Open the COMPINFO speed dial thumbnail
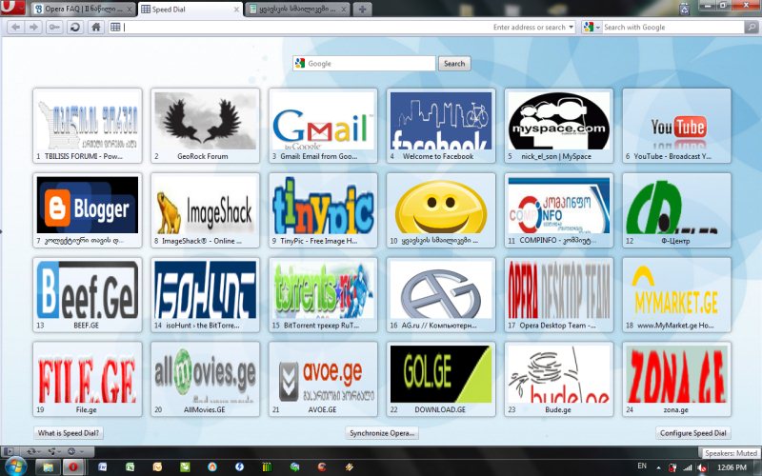762x476 pixels. point(559,209)
